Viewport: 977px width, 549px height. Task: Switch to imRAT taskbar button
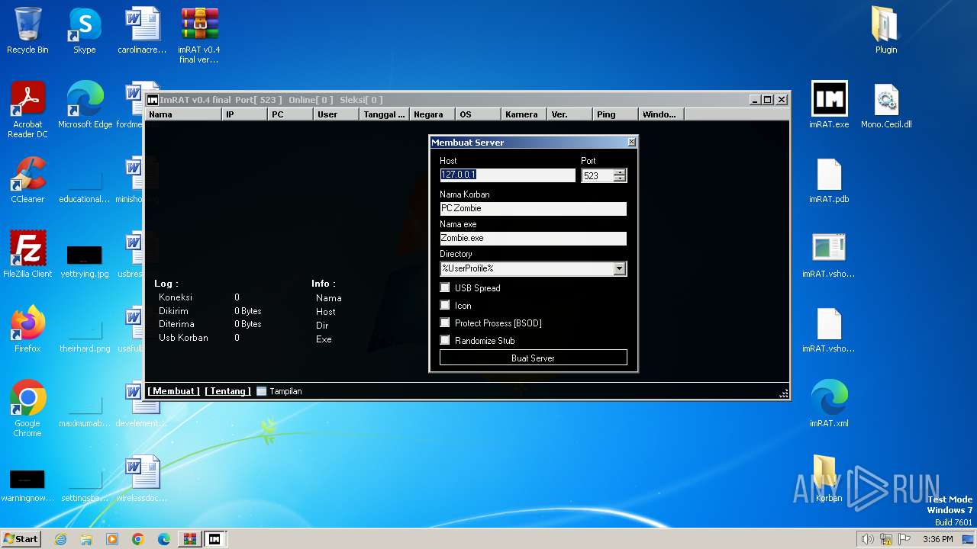[214, 539]
